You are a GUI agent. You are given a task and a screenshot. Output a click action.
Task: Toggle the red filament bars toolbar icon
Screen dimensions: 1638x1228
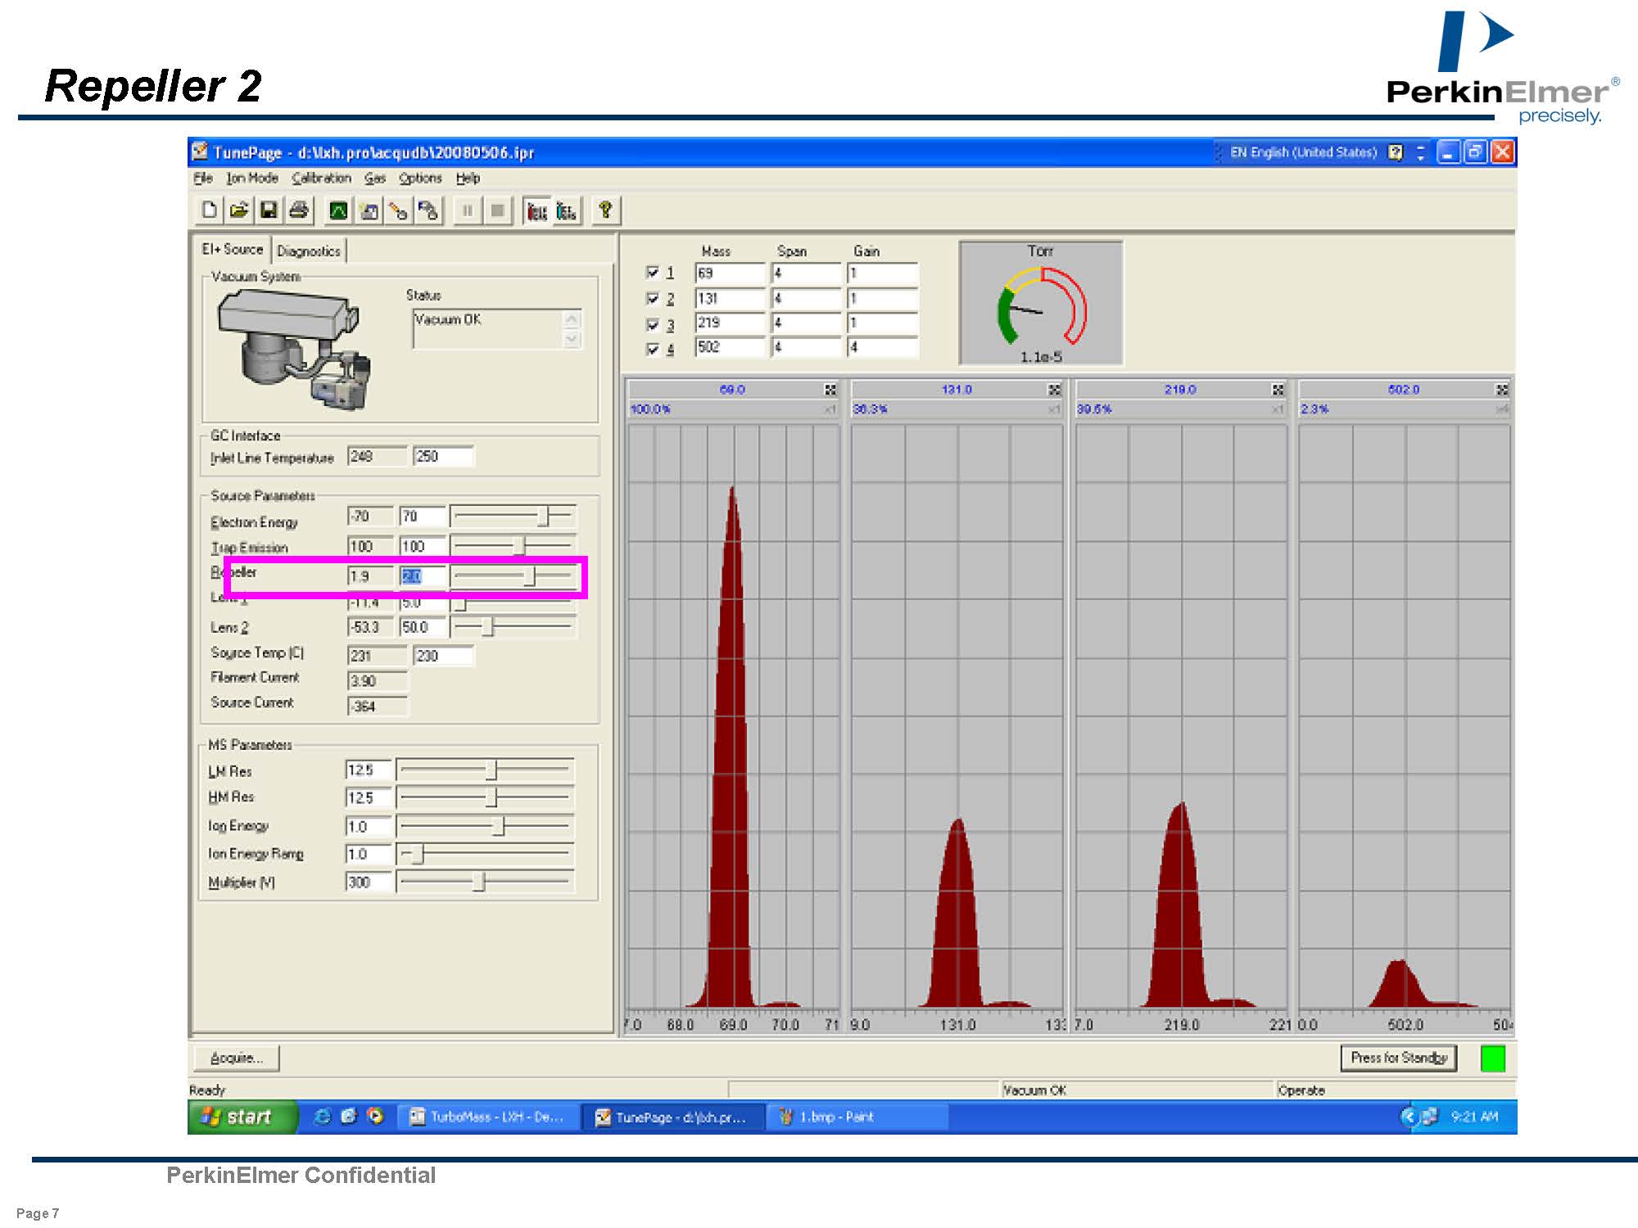click(x=536, y=210)
